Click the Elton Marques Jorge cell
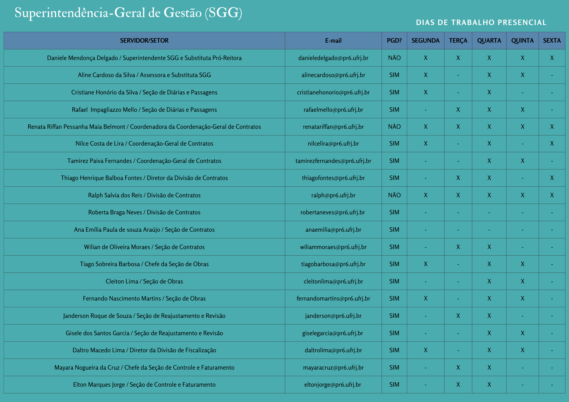The image size is (569, 402). pos(144,385)
